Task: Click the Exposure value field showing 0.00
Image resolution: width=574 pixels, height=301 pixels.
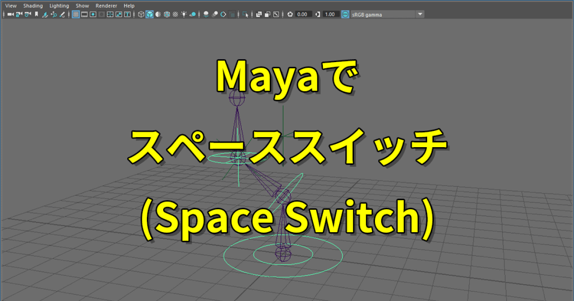Action: point(304,14)
